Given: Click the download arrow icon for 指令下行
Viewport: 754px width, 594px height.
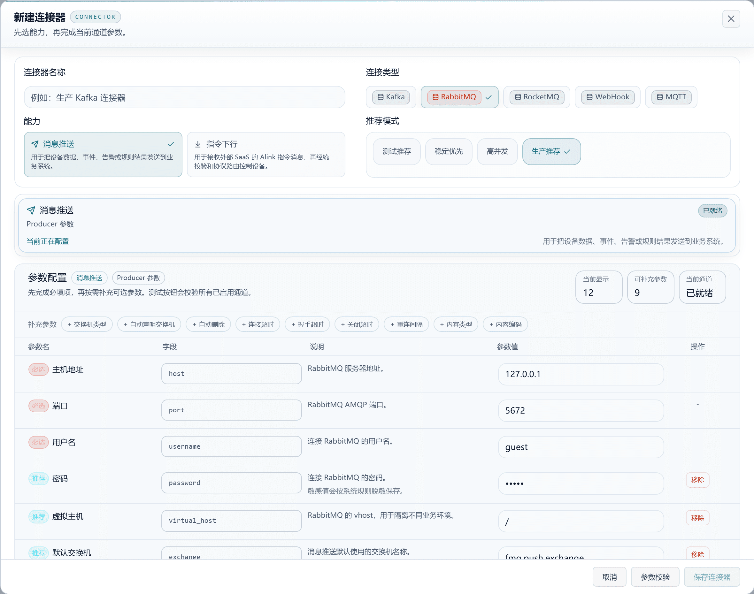Looking at the screenshot, I should click(x=198, y=144).
